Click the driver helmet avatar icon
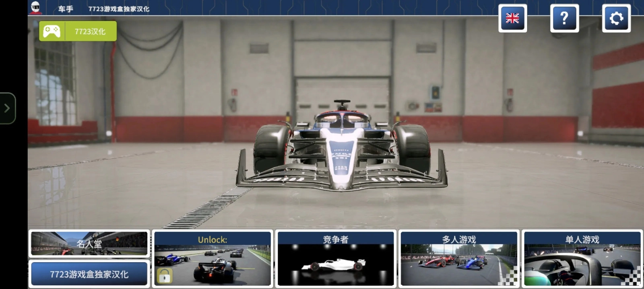 [35, 8]
